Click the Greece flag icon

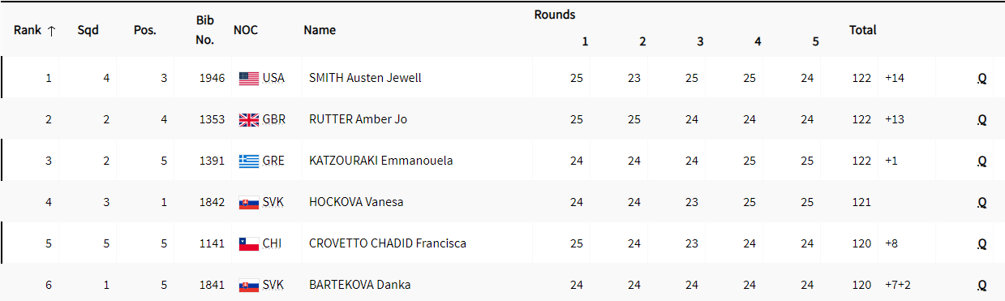248,161
